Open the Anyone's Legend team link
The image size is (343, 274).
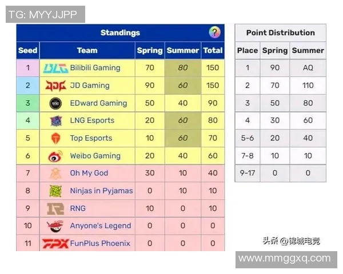click(100, 226)
